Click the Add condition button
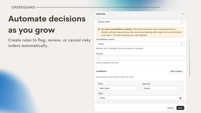 click(x=176, y=71)
